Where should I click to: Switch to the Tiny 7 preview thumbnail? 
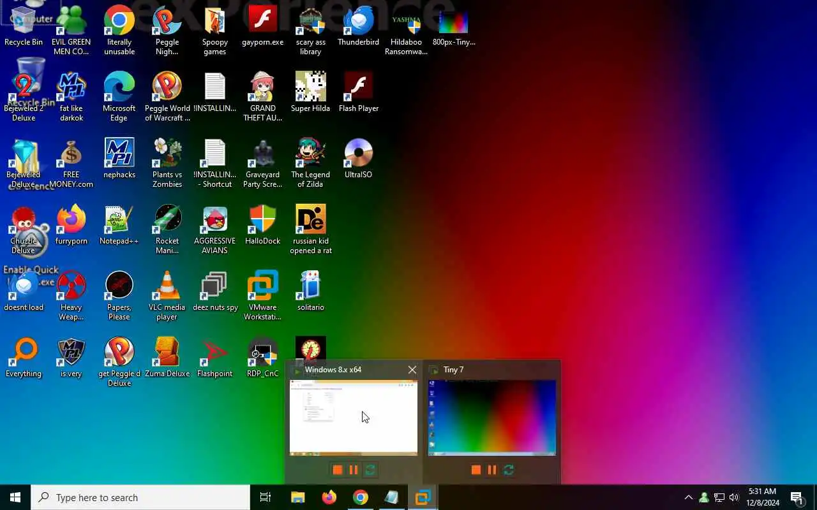[492, 418]
